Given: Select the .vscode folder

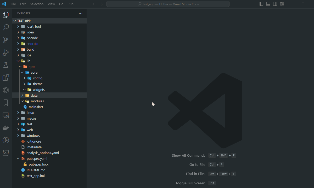Looking at the screenshot, I should (x=49, y=38).
